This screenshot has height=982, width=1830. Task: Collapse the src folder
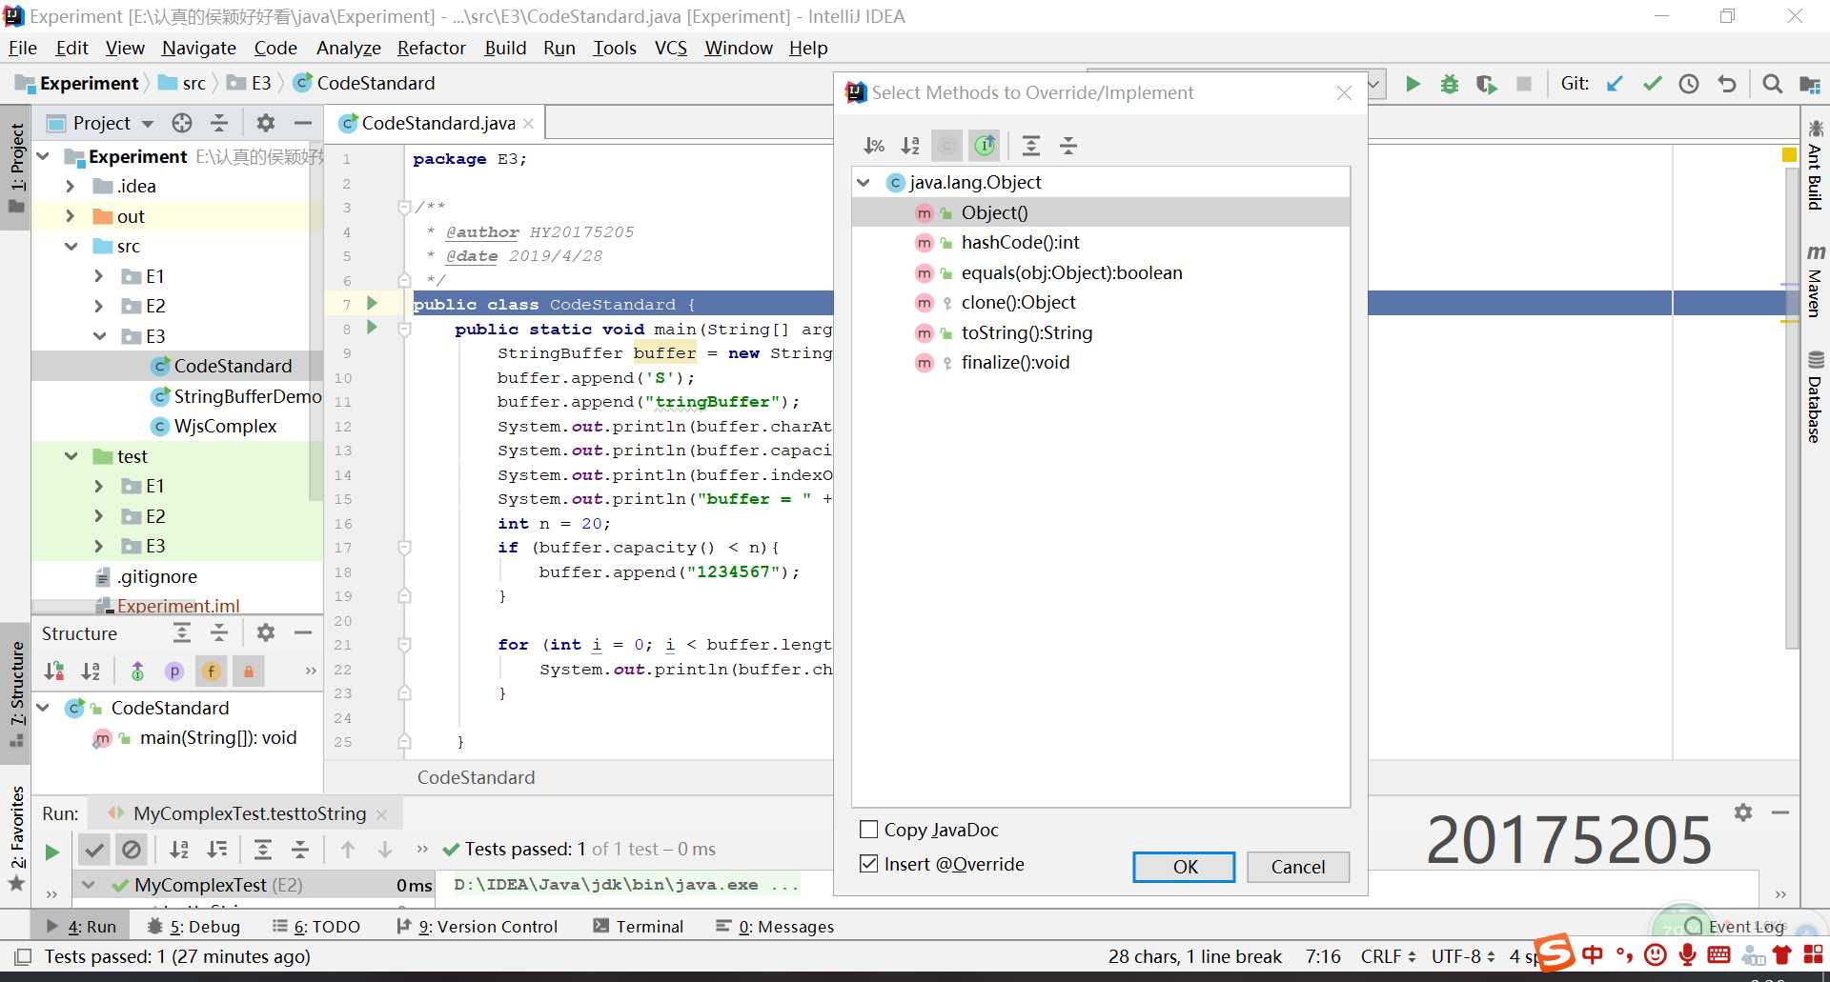point(70,247)
